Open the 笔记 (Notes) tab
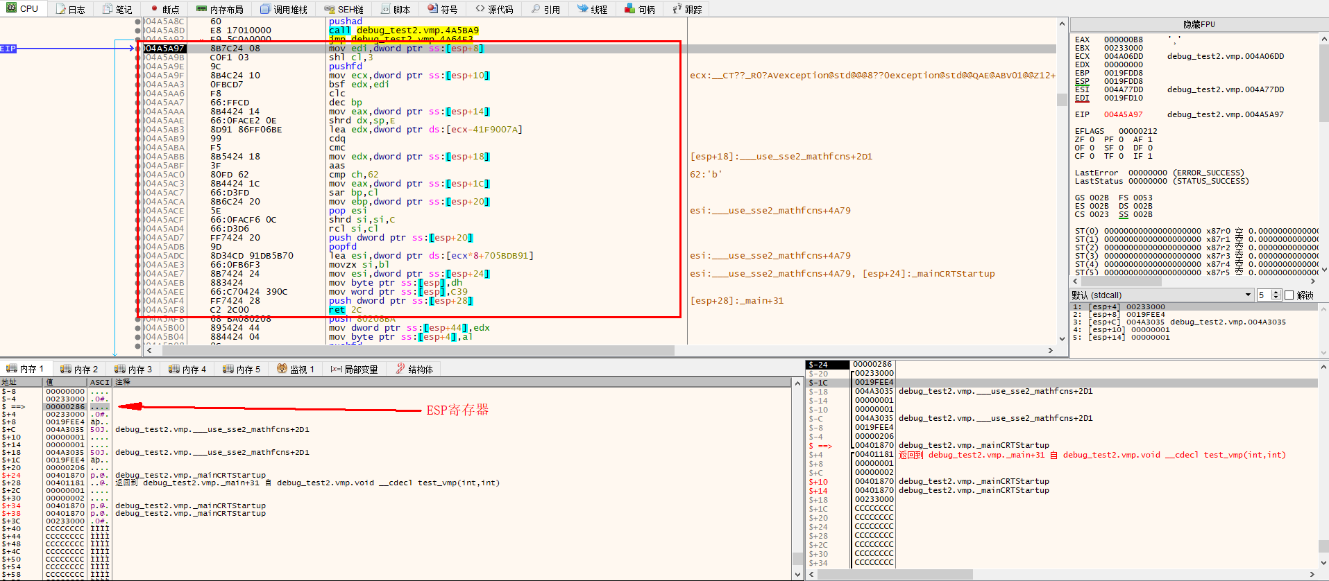 [117, 9]
